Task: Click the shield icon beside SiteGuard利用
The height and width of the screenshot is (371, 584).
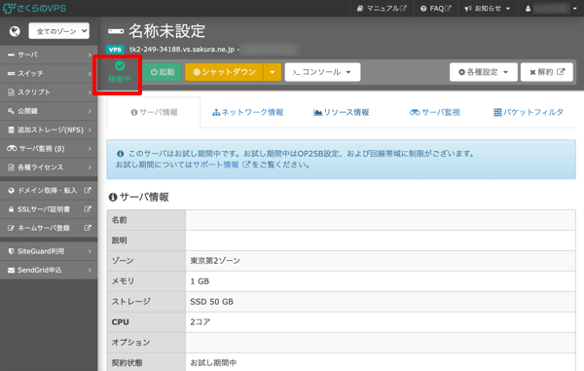Action: tap(11, 251)
